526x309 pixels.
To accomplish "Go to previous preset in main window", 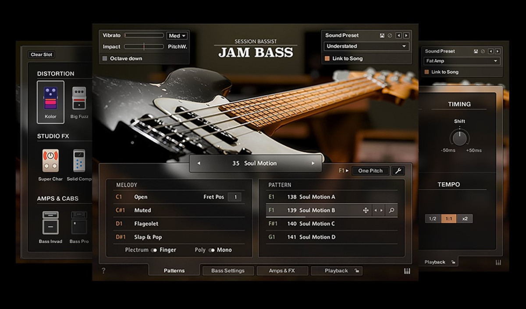I will pos(398,35).
